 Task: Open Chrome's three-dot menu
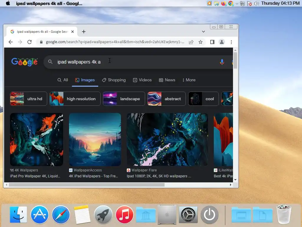coord(231,42)
